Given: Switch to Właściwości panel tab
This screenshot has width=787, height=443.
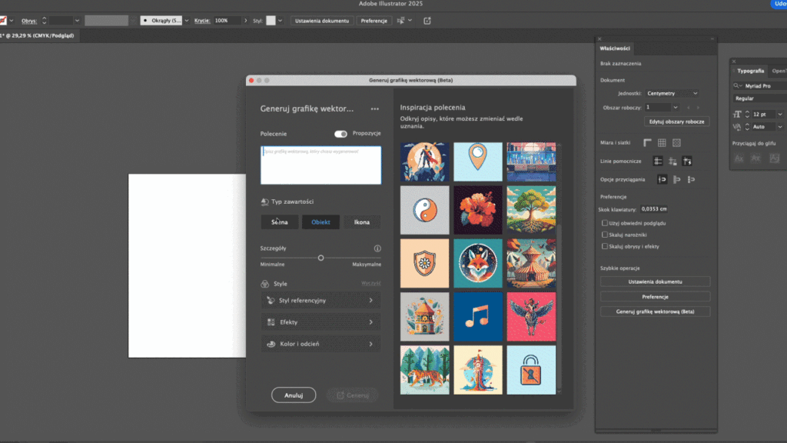Looking at the screenshot, I should (615, 48).
